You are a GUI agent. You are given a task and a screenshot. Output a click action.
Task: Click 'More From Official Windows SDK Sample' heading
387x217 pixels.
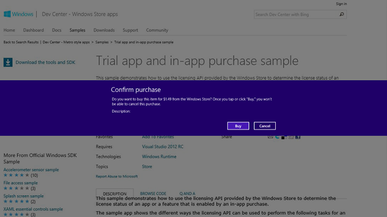click(40, 158)
